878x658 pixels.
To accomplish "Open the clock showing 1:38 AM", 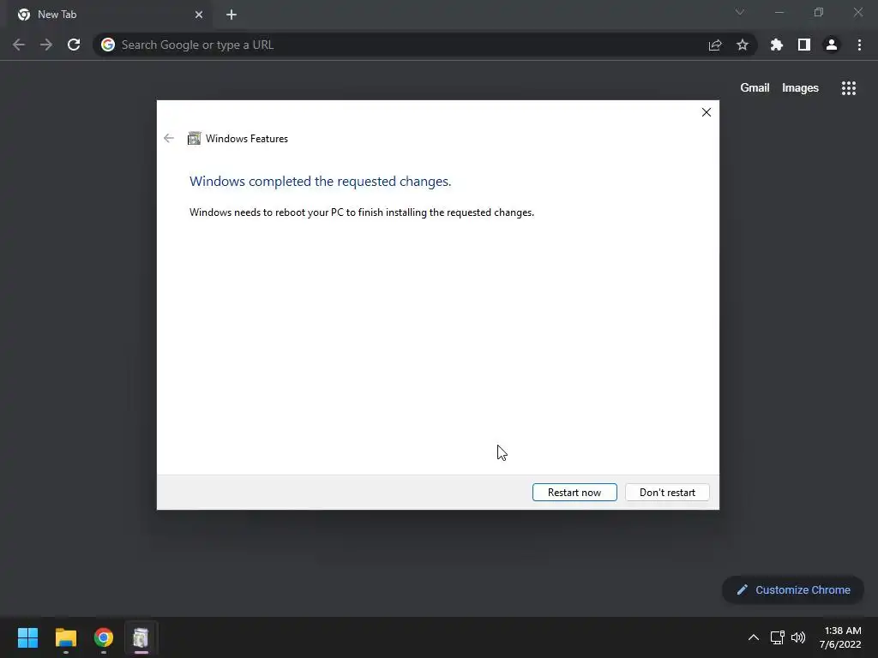I will point(840,637).
